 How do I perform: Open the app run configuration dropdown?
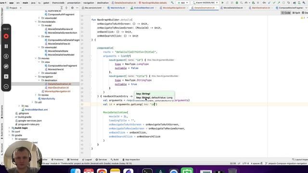[x=183, y=3]
